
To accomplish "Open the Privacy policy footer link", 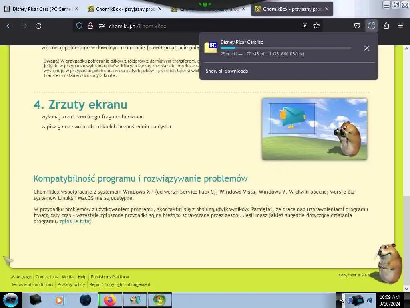I will [x=71, y=284].
